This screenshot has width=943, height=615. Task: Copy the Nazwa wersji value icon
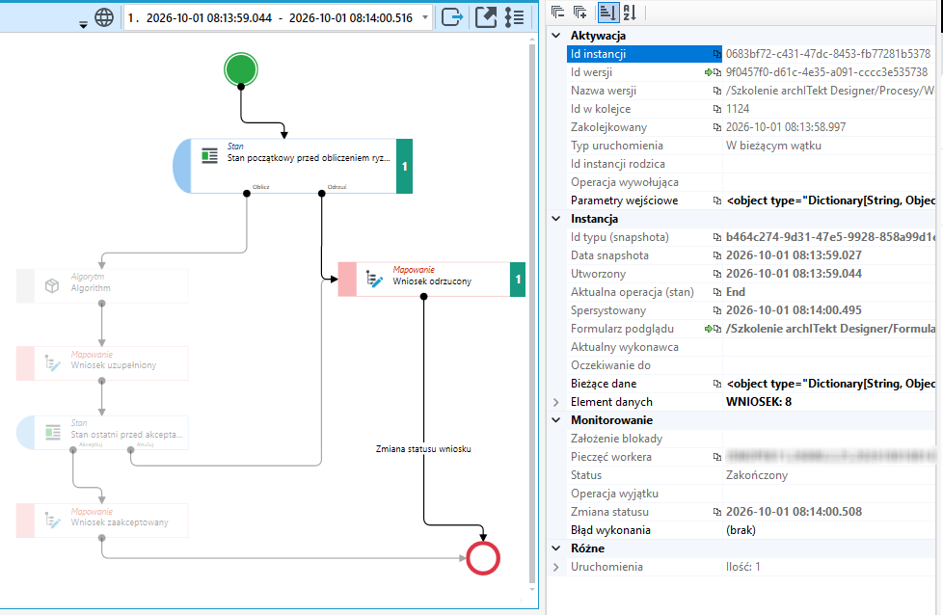(716, 91)
